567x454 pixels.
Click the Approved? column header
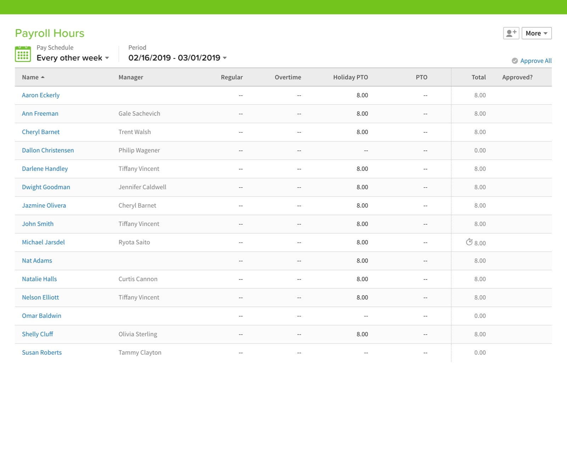(517, 77)
